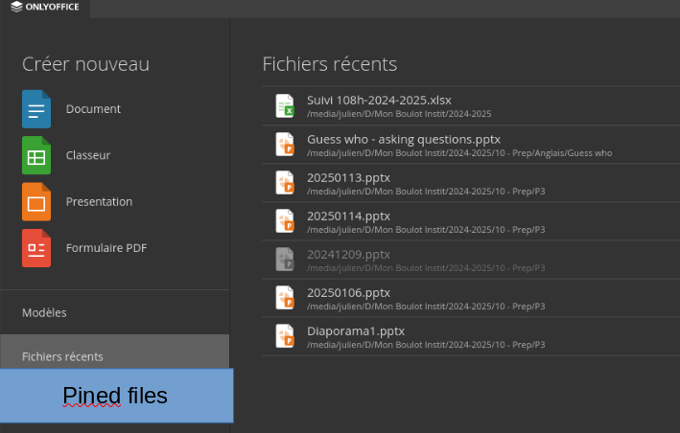The width and height of the screenshot is (680, 433).
Task: Click the orange Presentation creation icon
Action: pos(36,202)
